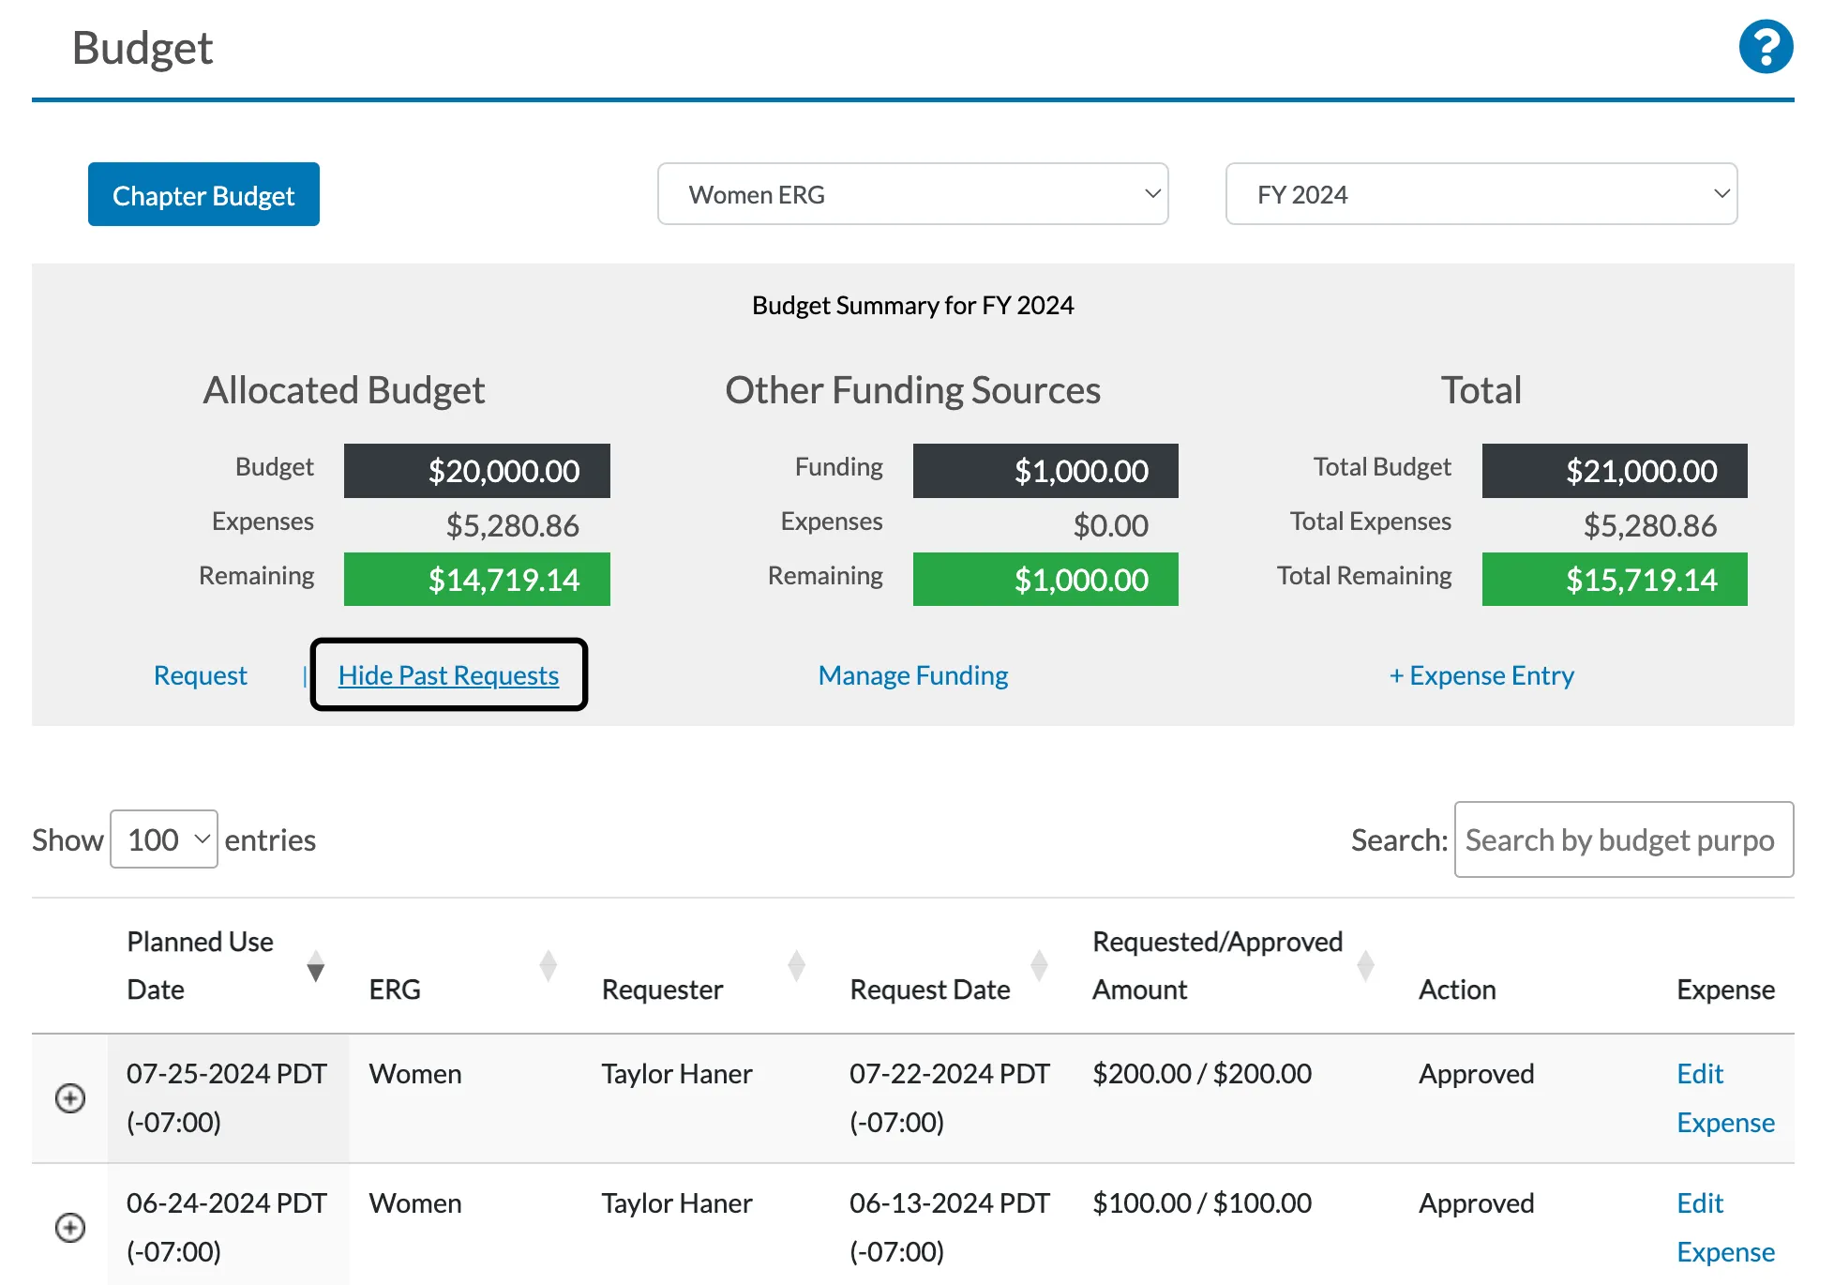This screenshot has width=1834, height=1285.
Task: Edit the $100.00 approved request
Action: [1700, 1203]
